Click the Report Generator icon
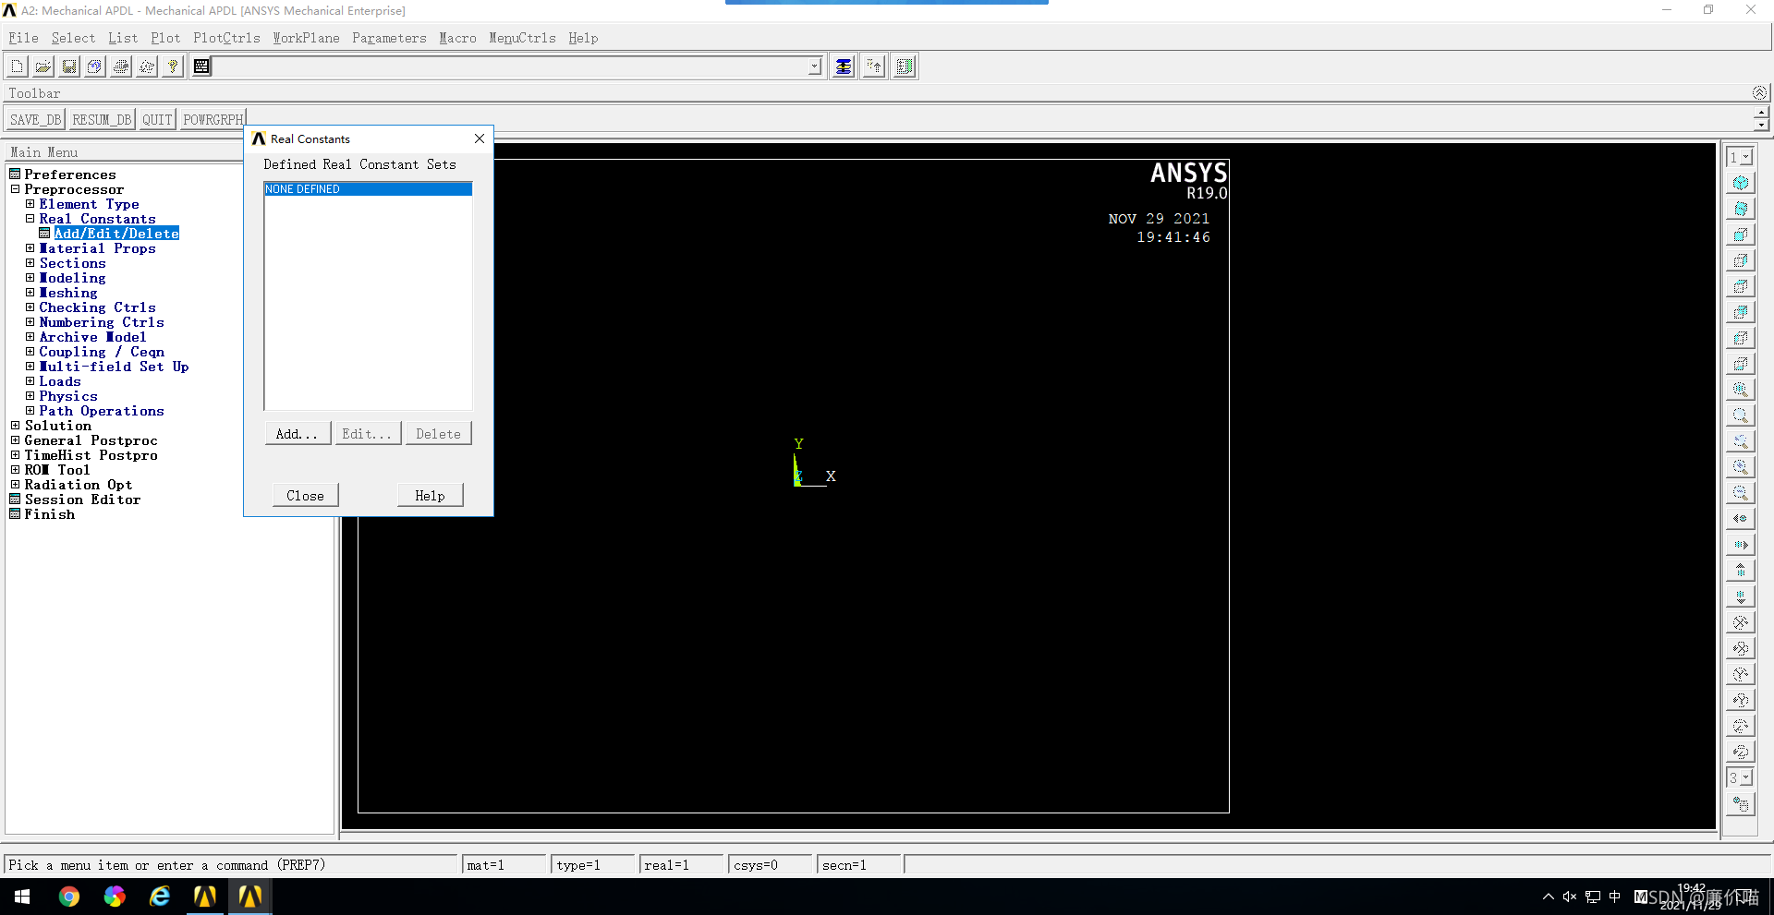Viewport: 1774px width, 915px height. (147, 66)
